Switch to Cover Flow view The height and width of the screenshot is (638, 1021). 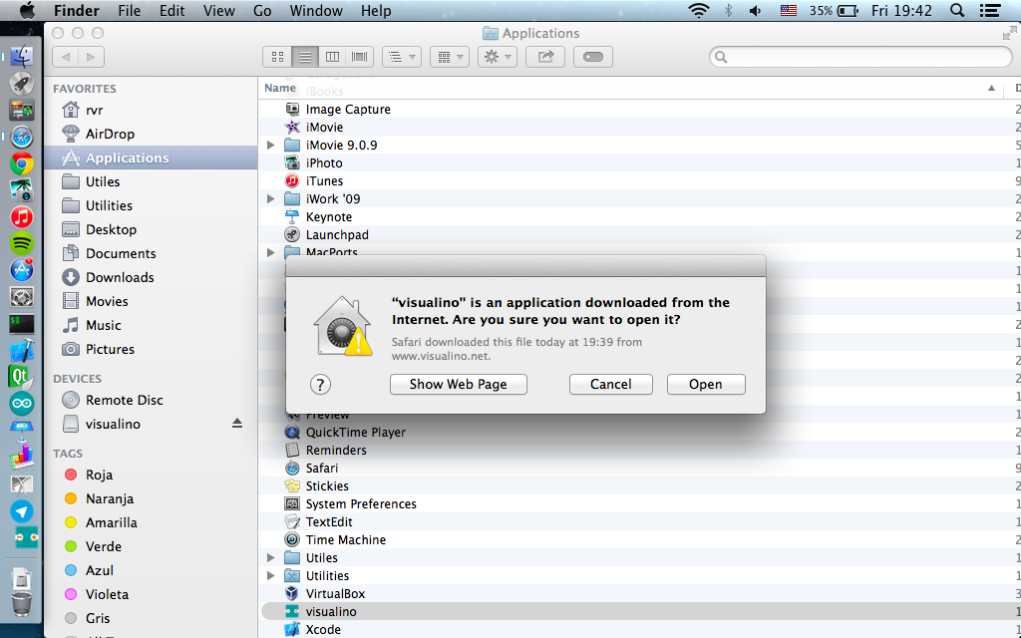coord(359,57)
